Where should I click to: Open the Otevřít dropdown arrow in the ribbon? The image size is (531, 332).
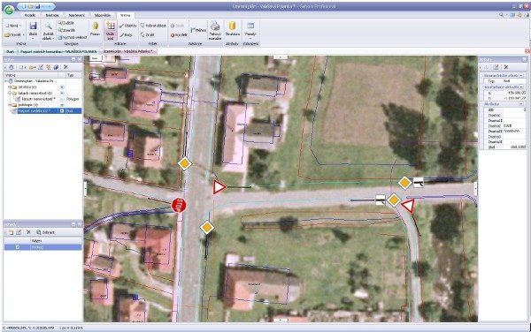pyautogui.click(x=23, y=34)
